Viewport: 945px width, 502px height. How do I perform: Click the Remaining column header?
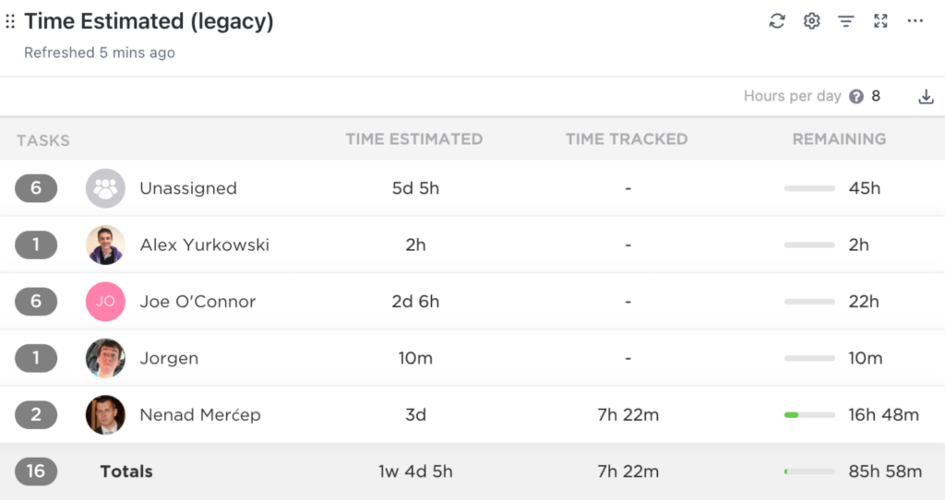[x=839, y=139]
